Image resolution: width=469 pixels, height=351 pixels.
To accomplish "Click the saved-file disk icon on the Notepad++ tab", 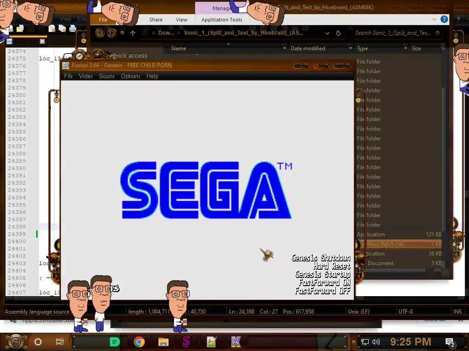I will [x=9, y=42].
